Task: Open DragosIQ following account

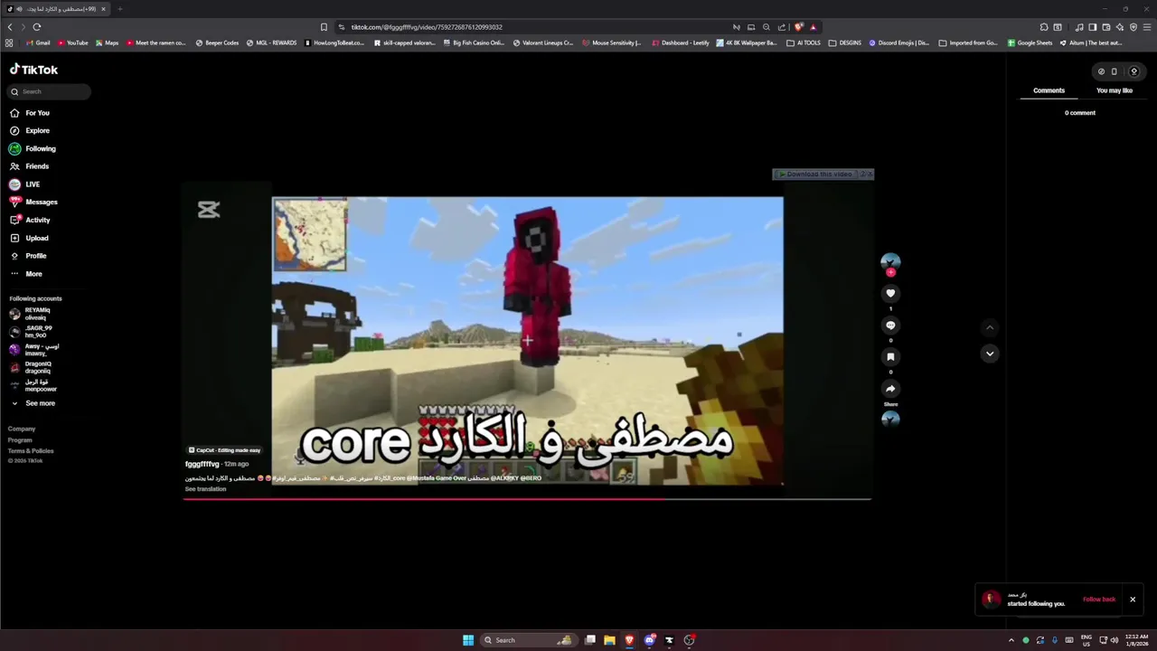Action: 30,367
